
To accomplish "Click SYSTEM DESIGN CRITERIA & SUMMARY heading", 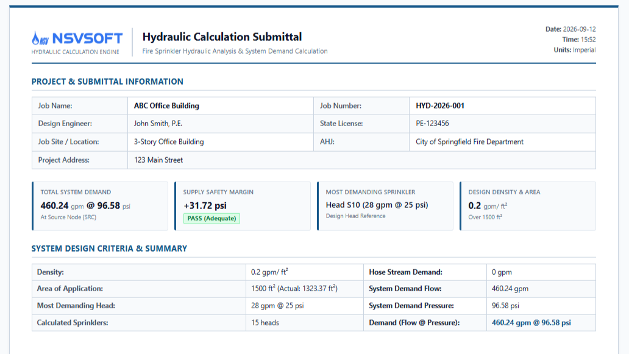I will coord(109,249).
